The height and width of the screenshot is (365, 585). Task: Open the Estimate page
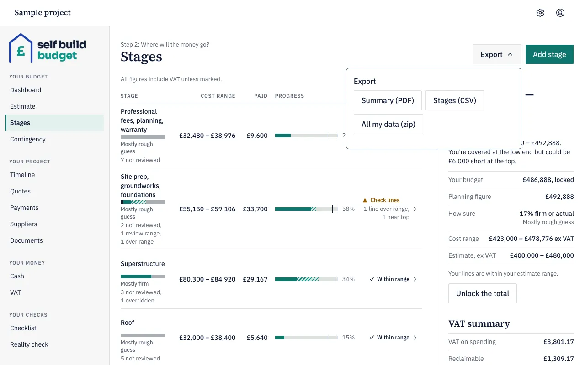[55, 106]
